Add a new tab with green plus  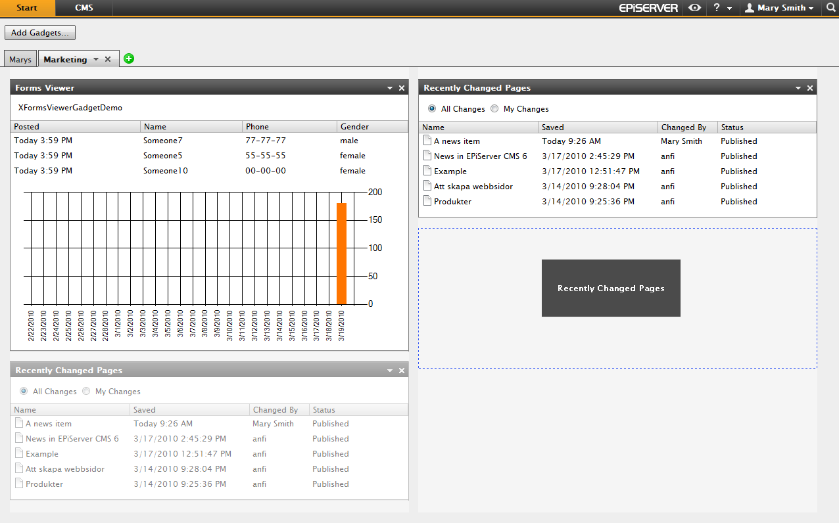click(129, 58)
